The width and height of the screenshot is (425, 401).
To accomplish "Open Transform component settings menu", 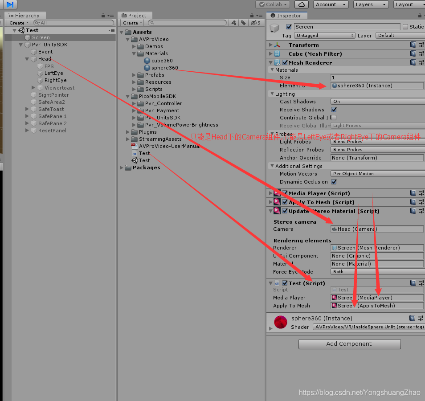I will coord(421,45).
